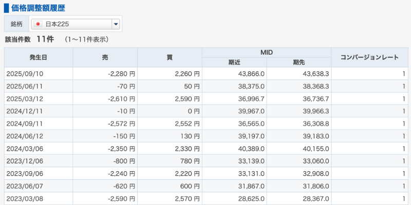Open the 銘柄 dropdown arrow
411x205 pixels.
tap(116, 24)
